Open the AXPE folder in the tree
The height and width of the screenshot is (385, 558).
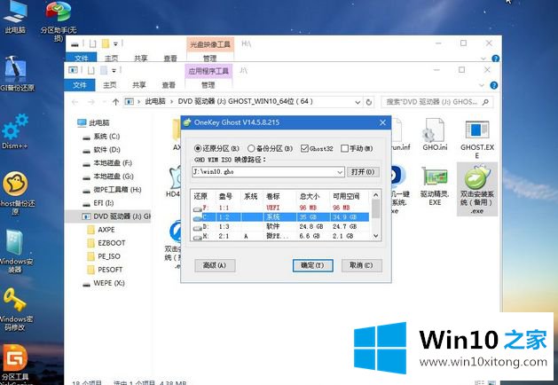[x=101, y=230]
